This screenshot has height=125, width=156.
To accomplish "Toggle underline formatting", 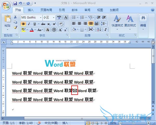I will coord(35,24).
